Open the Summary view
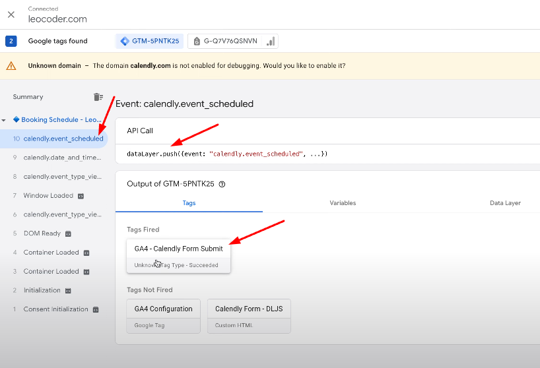The image size is (540, 368). pos(28,97)
